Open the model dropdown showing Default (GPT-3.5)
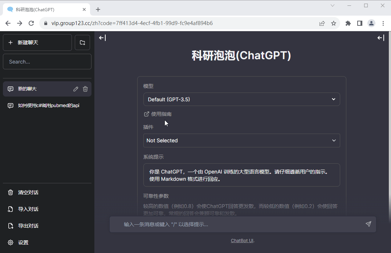The height and width of the screenshot is (253, 391). pos(242,99)
